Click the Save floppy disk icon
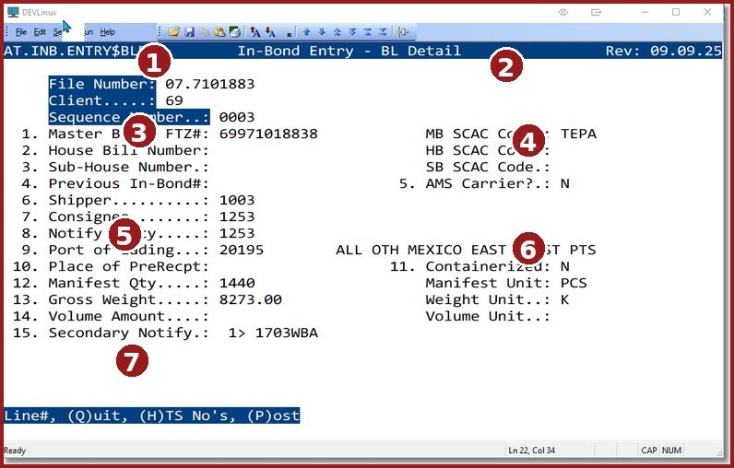Image resolution: width=734 pixels, height=468 pixels. [189, 31]
